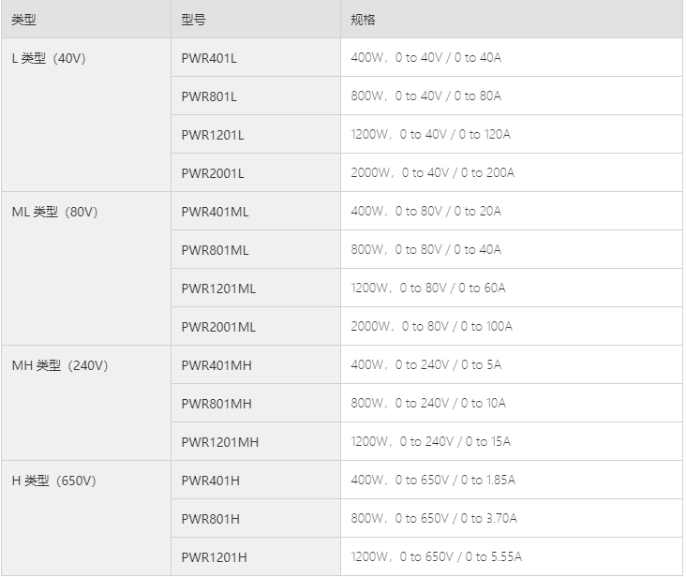Select the H 类型 (650V) category cell
Image resolution: width=686 pixels, height=577 pixels.
86,518
